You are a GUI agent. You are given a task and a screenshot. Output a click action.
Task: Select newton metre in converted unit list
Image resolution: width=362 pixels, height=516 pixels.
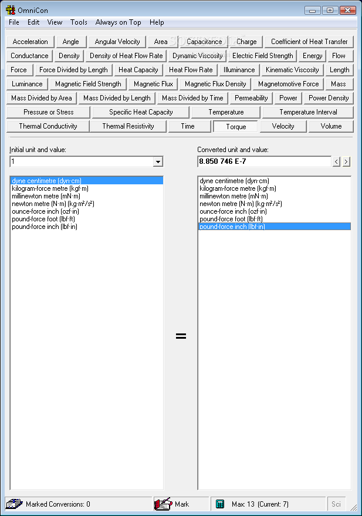274,204
